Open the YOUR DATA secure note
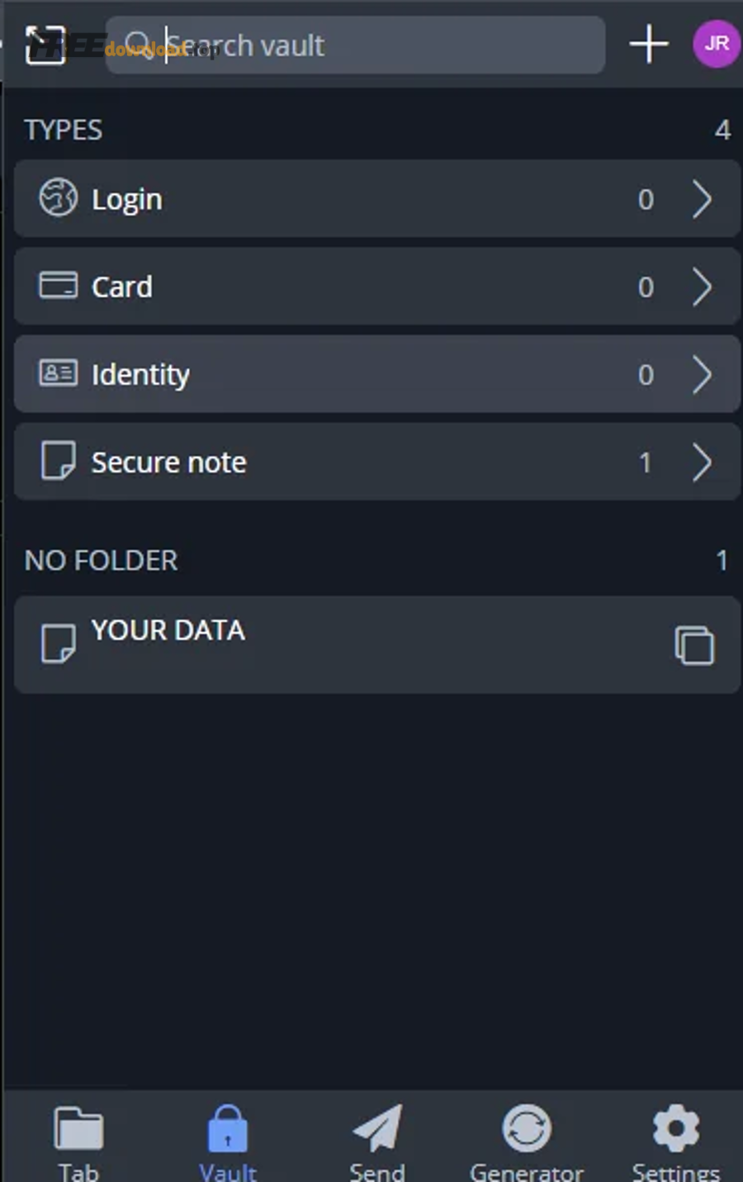 click(330, 644)
